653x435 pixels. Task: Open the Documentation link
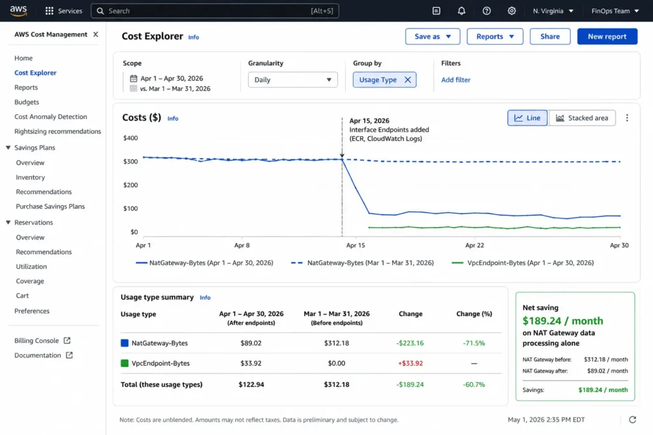click(38, 355)
